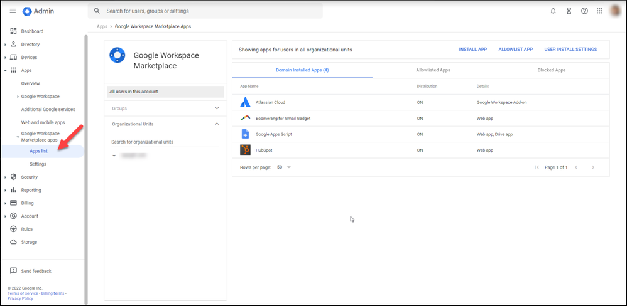Click the Atlassian Cloud app icon
Screen dimensions: 627x306
245,103
